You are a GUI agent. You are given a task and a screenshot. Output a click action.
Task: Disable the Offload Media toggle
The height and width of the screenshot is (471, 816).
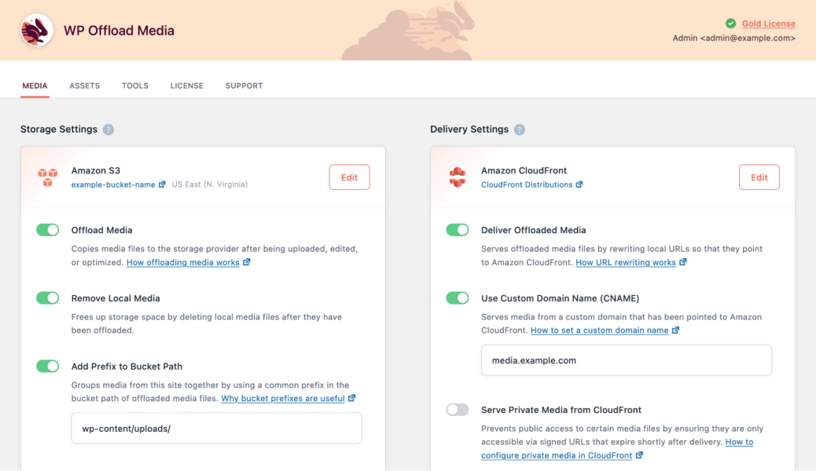click(x=47, y=229)
